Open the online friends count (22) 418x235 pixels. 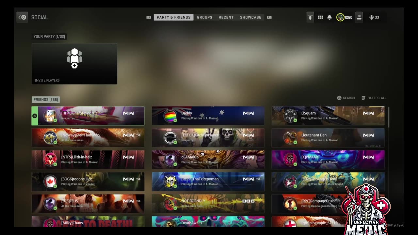coord(374,18)
